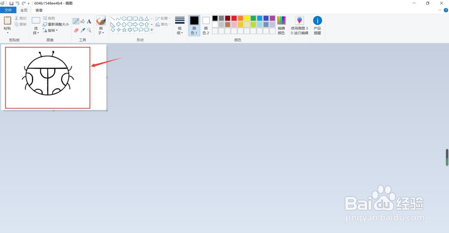
Task: Choose the Triangle shape
Action: click(146, 19)
